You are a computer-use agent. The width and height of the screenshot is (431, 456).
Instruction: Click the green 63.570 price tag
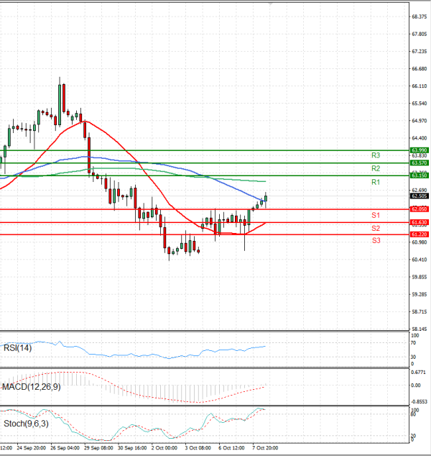(420, 163)
